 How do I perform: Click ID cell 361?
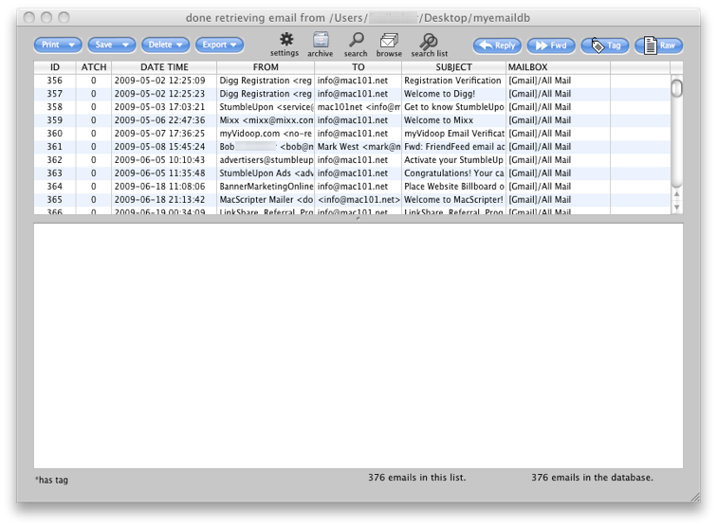[55, 147]
